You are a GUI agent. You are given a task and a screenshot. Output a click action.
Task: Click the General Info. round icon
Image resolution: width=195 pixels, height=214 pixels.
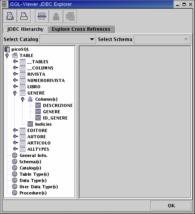pos(15,155)
